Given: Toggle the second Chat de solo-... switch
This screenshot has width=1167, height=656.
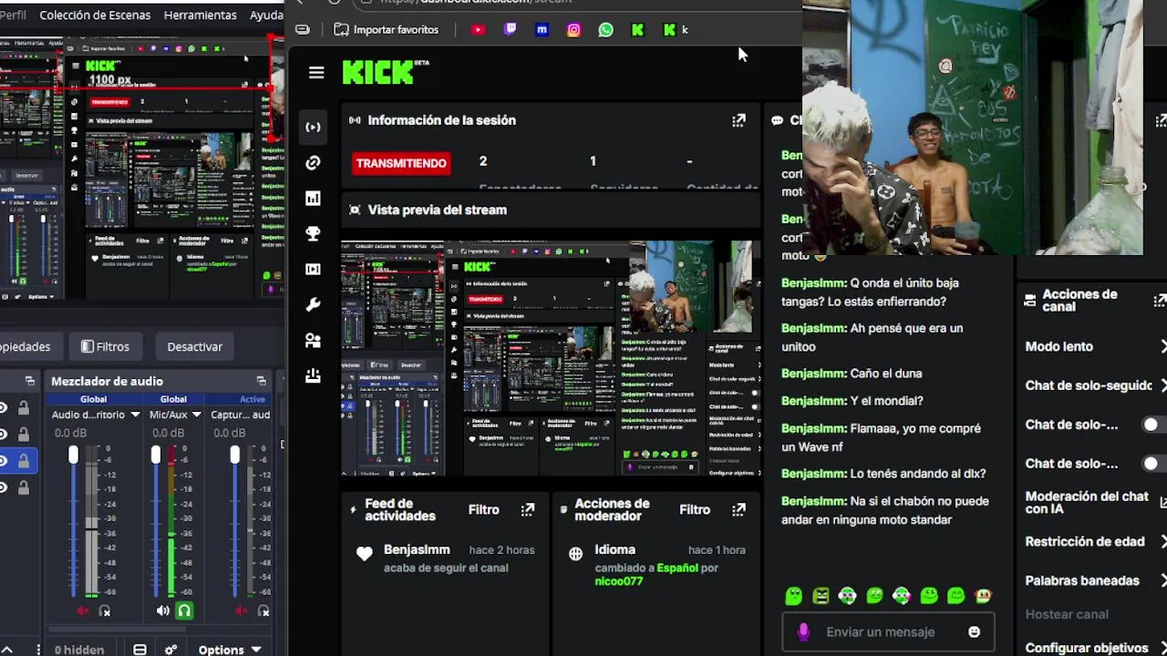Looking at the screenshot, I should [1155, 464].
